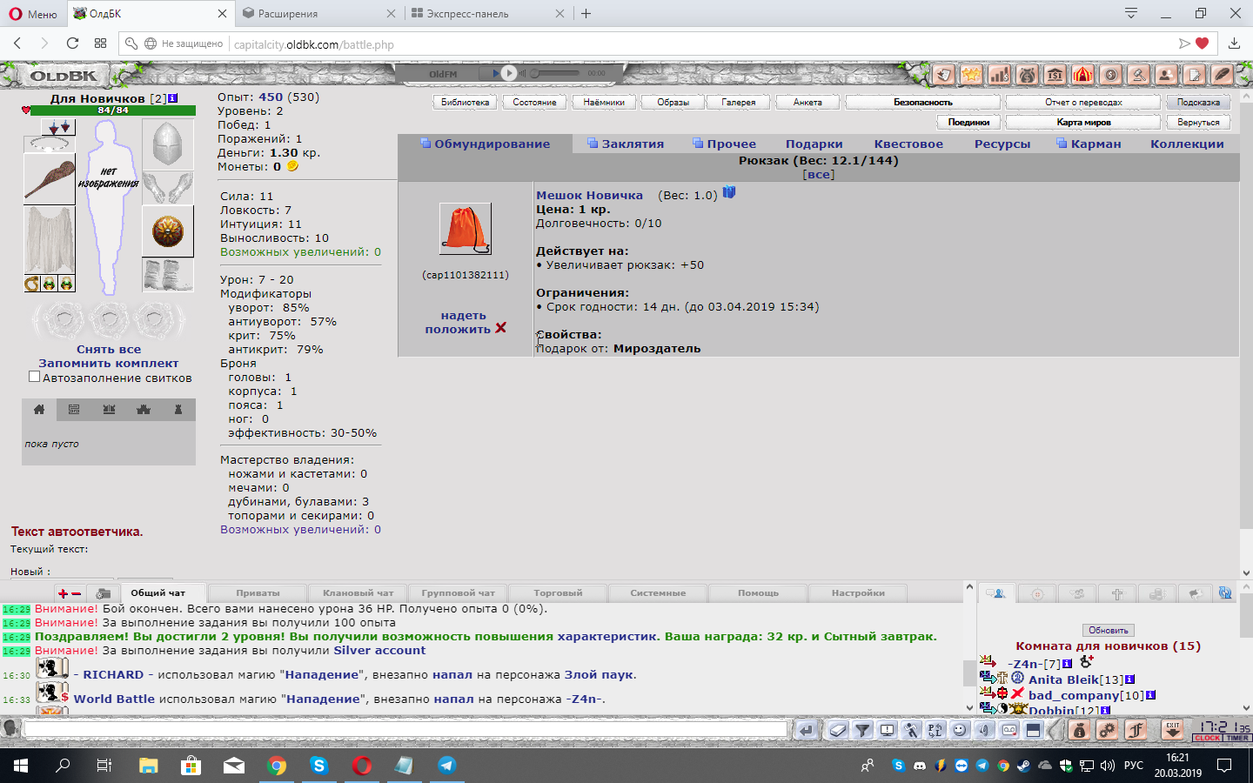Click the red circus tent icon
Image resolution: width=1253 pixels, height=783 pixels.
tap(1082, 75)
